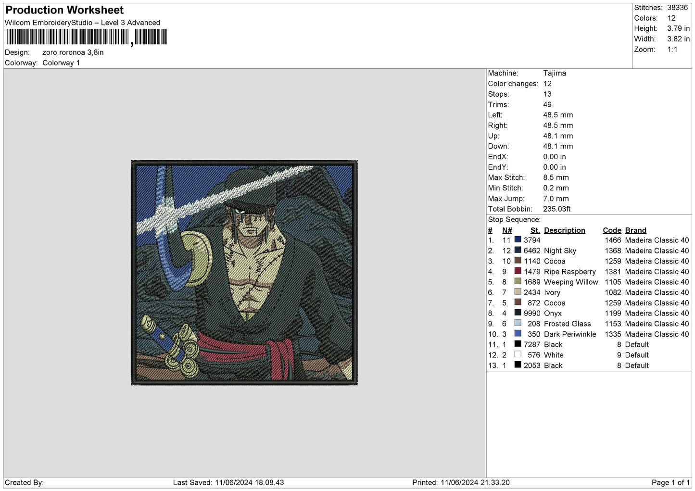The image size is (695, 491).
Task: Select the Page 1 of 1 indicator
Action: click(670, 482)
